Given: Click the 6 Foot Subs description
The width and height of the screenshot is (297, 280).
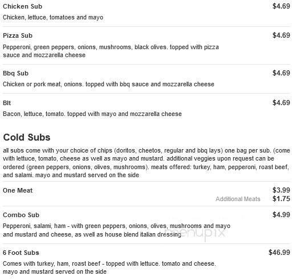Looking at the screenshot, I should 109,267.
